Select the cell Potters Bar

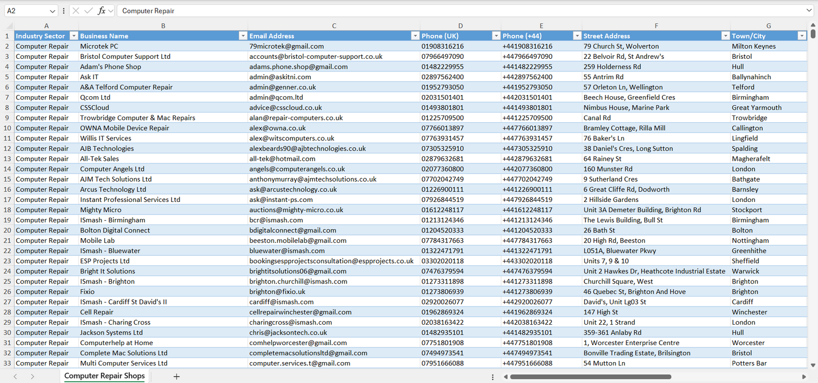click(x=769, y=363)
